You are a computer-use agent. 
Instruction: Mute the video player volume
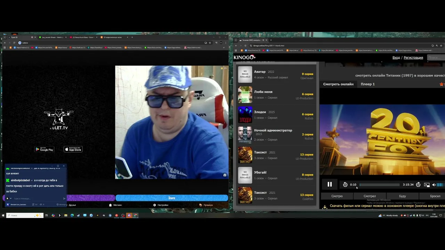pos(434,185)
